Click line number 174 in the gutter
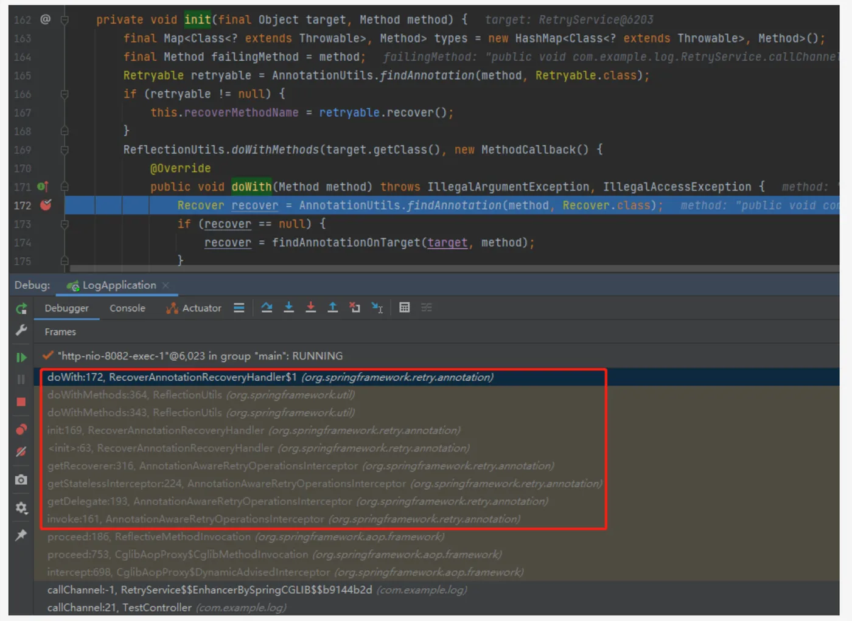The height and width of the screenshot is (621, 852). tap(23, 243)
